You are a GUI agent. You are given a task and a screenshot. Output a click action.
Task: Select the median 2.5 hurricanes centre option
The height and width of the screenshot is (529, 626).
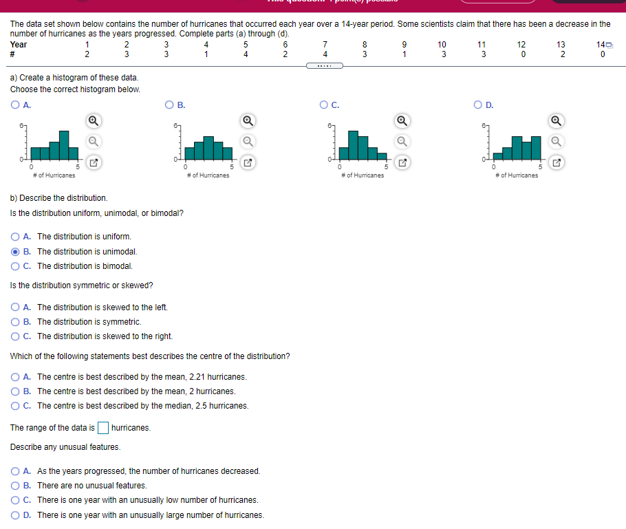(x=13, y=405)
